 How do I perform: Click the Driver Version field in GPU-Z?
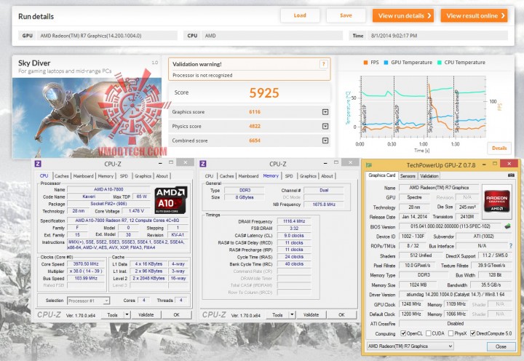(x=455, y=295)
